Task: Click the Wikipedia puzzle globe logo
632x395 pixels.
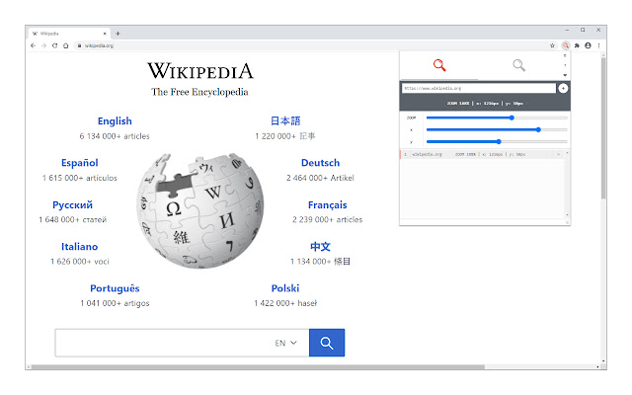Action: click(199, 210)
